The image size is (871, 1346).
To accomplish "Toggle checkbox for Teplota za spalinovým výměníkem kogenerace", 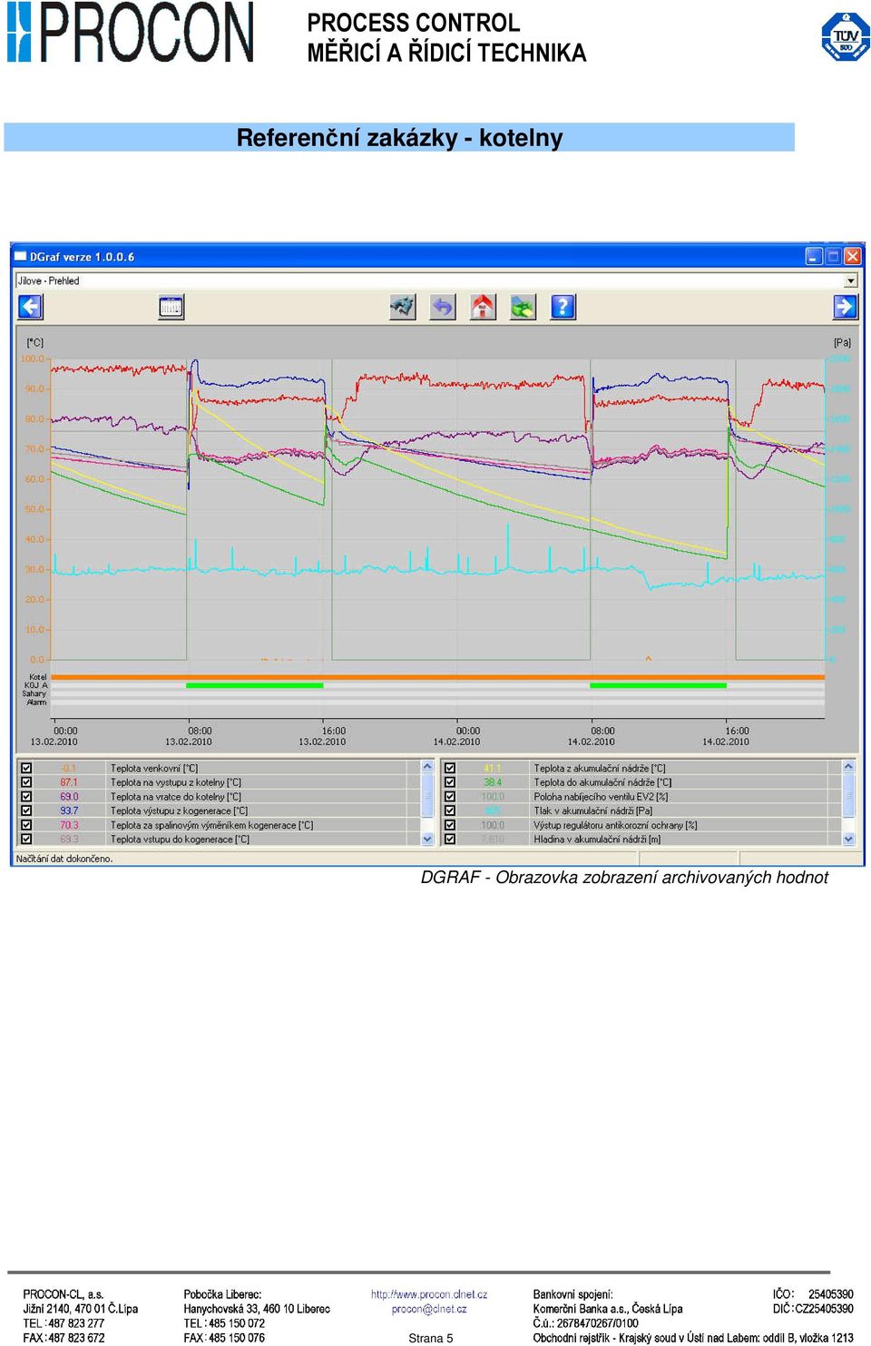I will click(26, 825).
